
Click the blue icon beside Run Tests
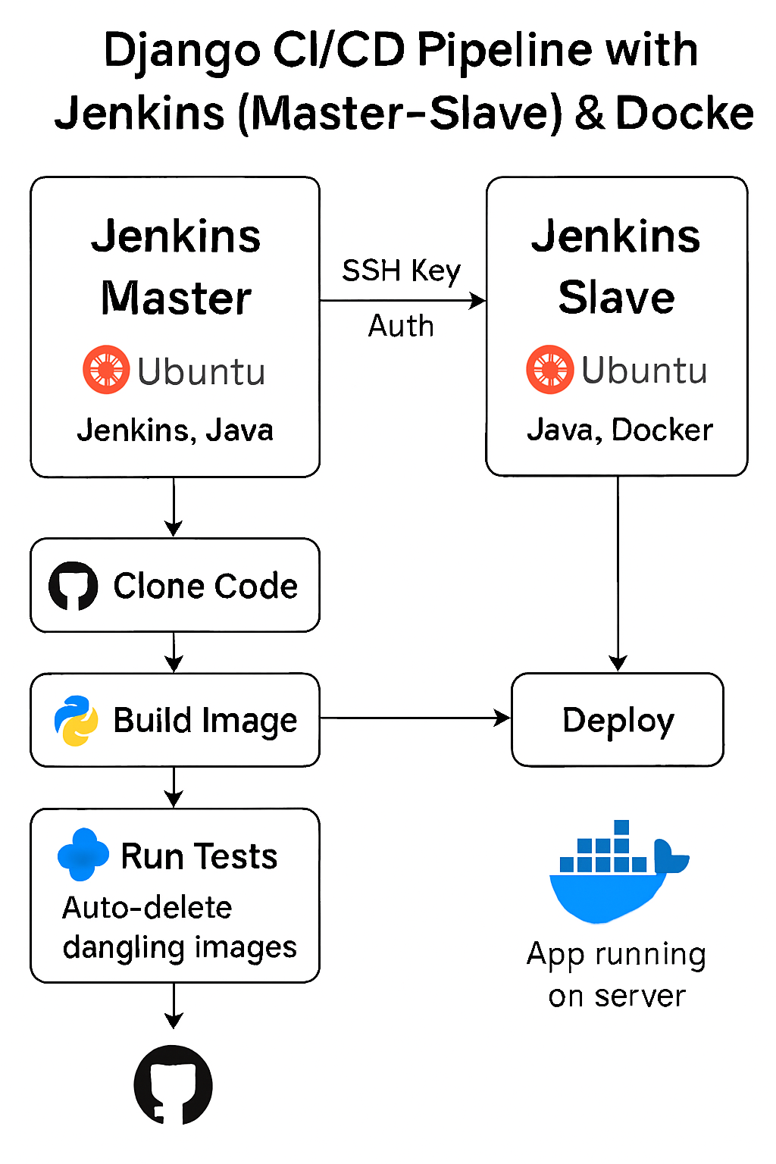click(x=83, y=854)
